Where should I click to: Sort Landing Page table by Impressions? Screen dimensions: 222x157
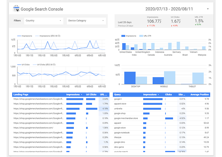74,94
